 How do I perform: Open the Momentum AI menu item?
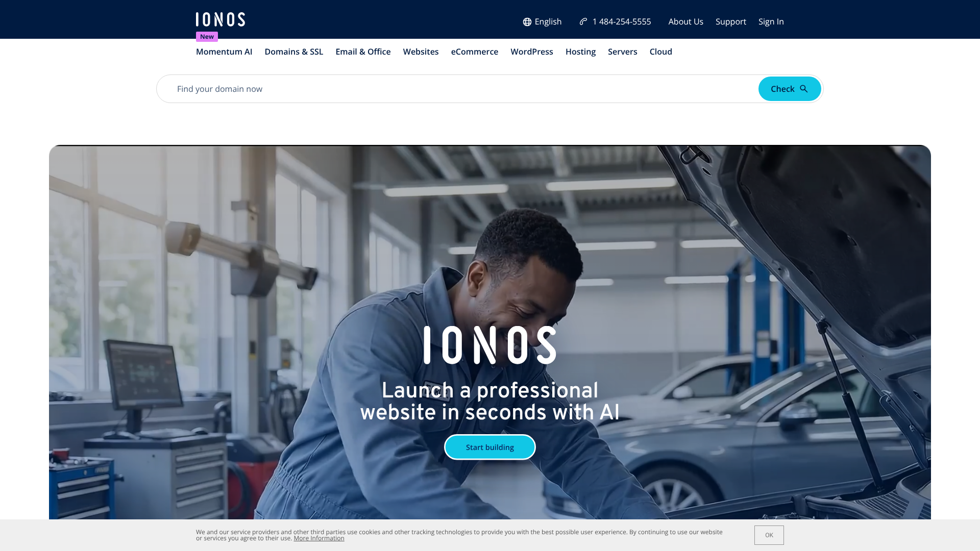point(224,52)
